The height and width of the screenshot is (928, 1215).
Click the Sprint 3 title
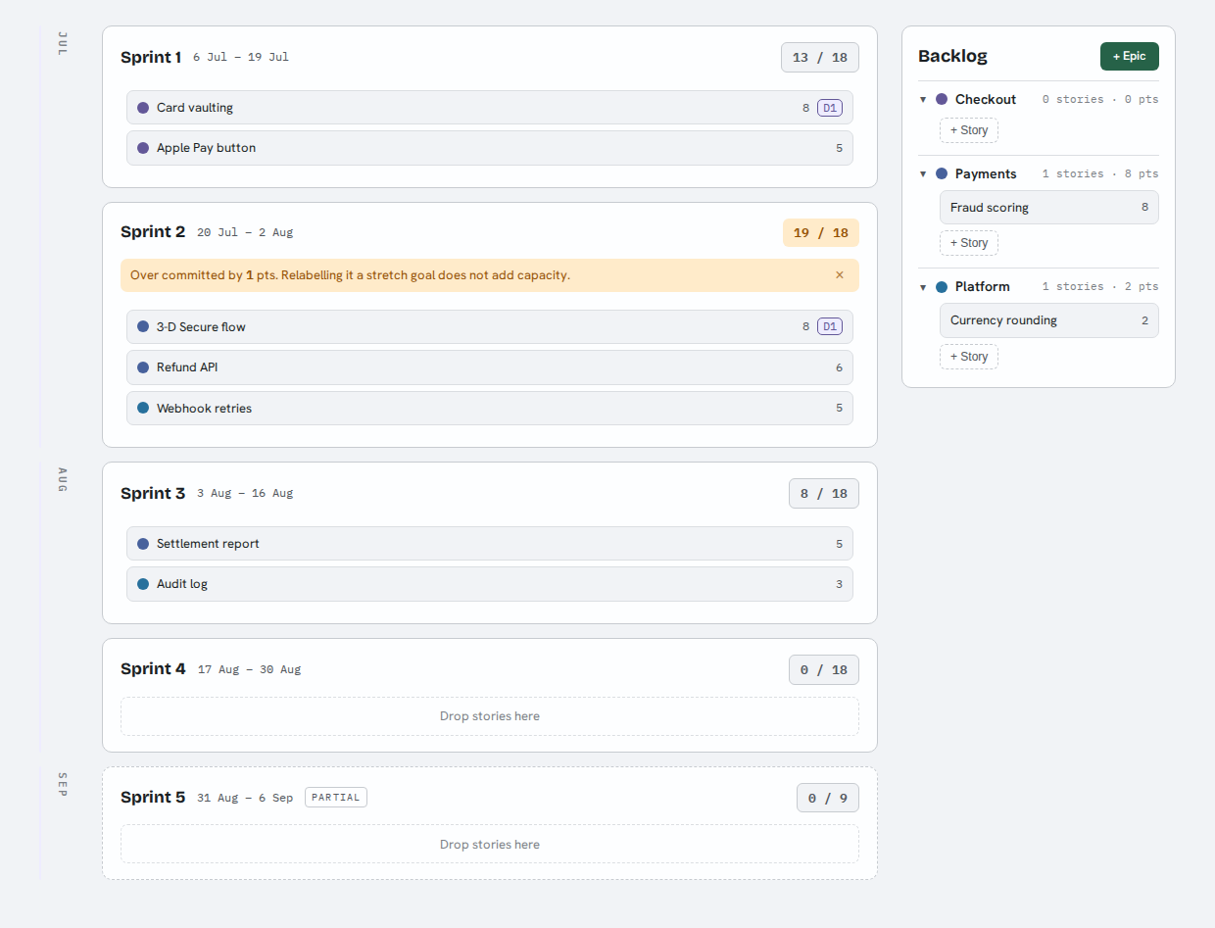pyautogui.click(x=153, y=493)
